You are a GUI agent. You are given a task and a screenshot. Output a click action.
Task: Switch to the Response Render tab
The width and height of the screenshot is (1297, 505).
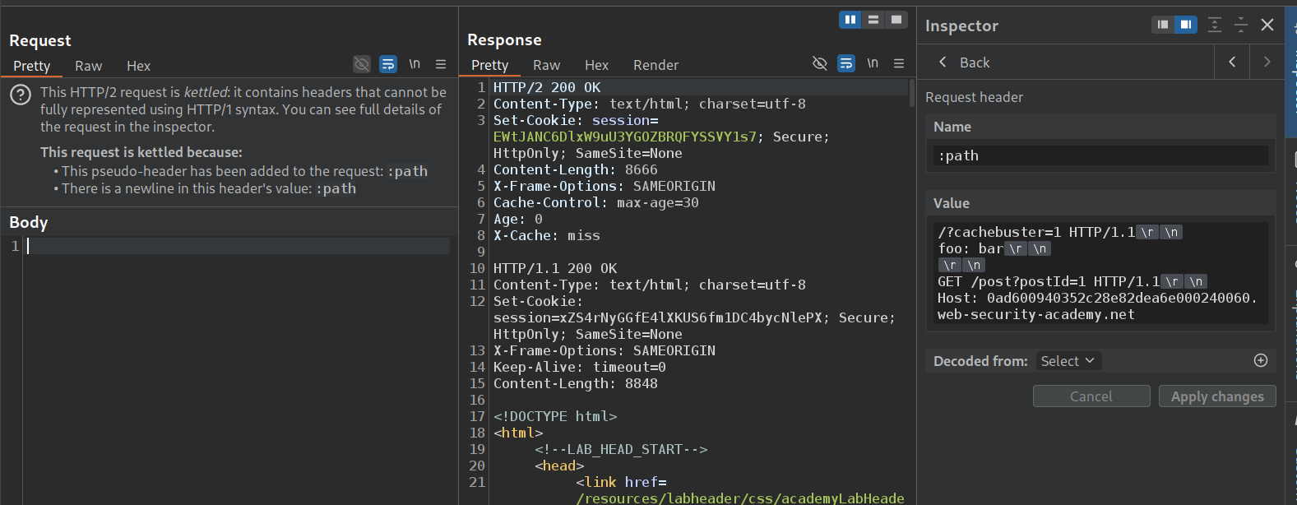pyautogui.click(x=655, y=65)
